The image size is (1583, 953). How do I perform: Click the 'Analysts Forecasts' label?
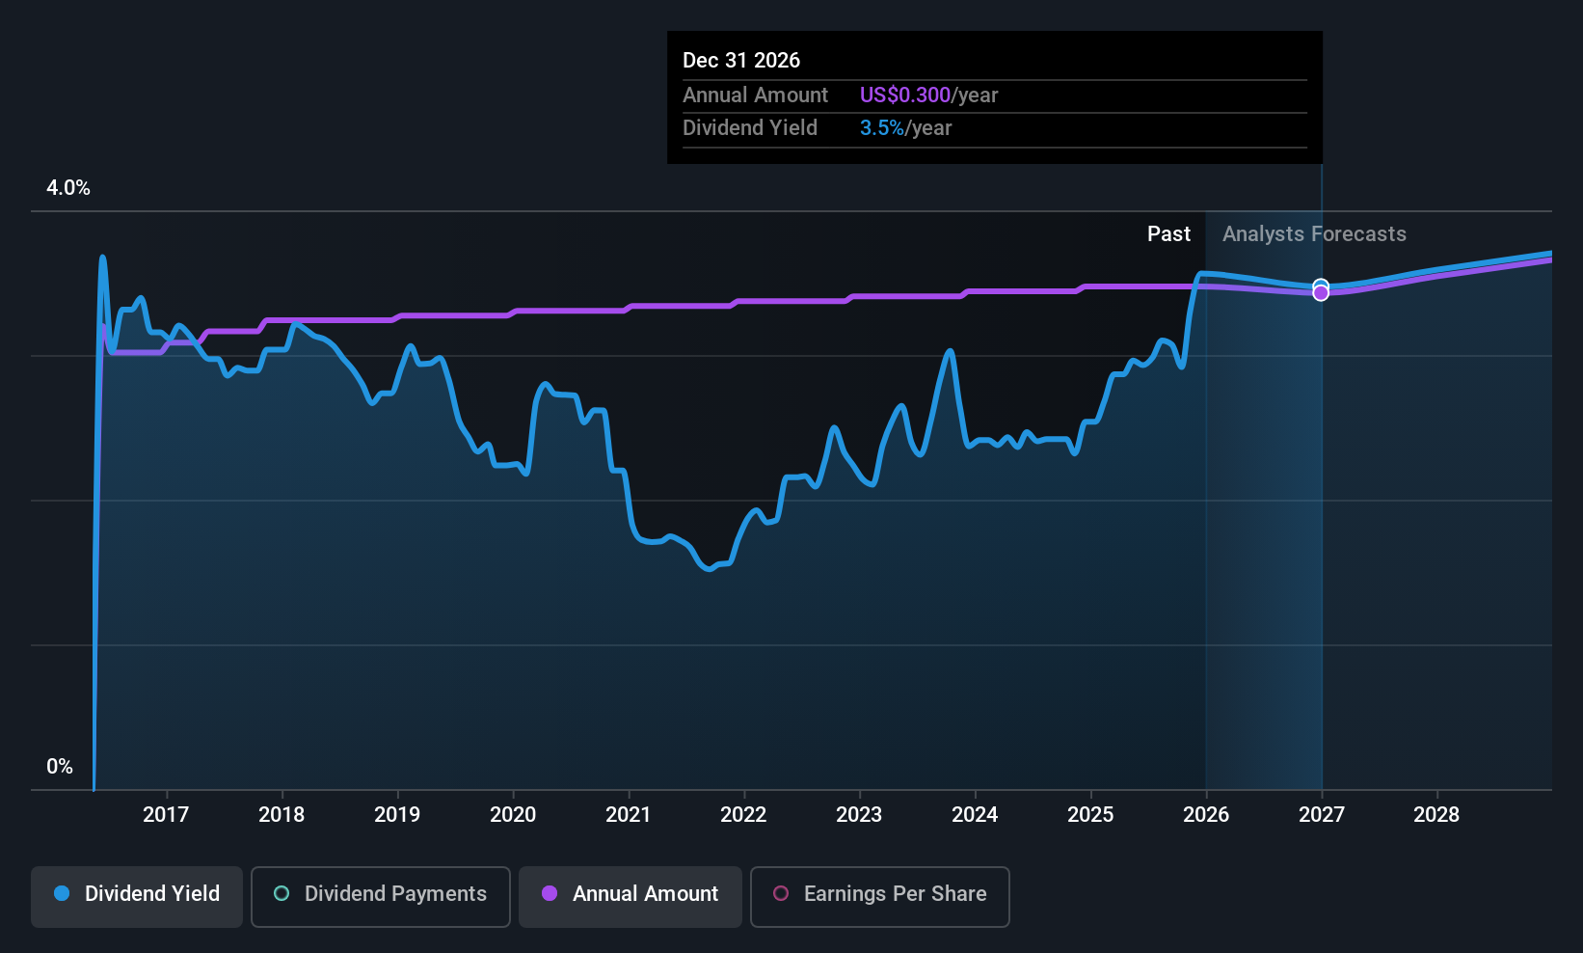pyautogui.click(x=1314, y=234)
